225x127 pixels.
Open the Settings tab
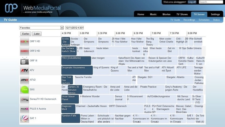click(215, 14)
